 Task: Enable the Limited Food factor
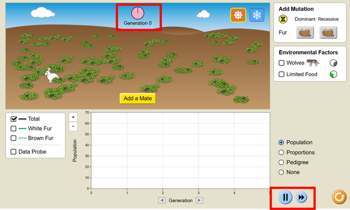(282, 74)
